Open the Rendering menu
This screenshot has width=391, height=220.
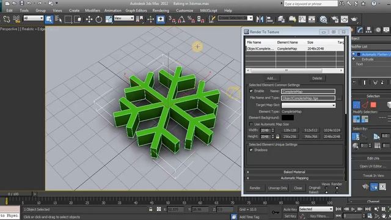(x=161, y=10)
